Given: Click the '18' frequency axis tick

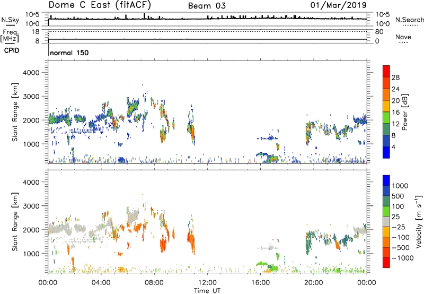Looking at the screenshot, I should [x=36, y=32].
